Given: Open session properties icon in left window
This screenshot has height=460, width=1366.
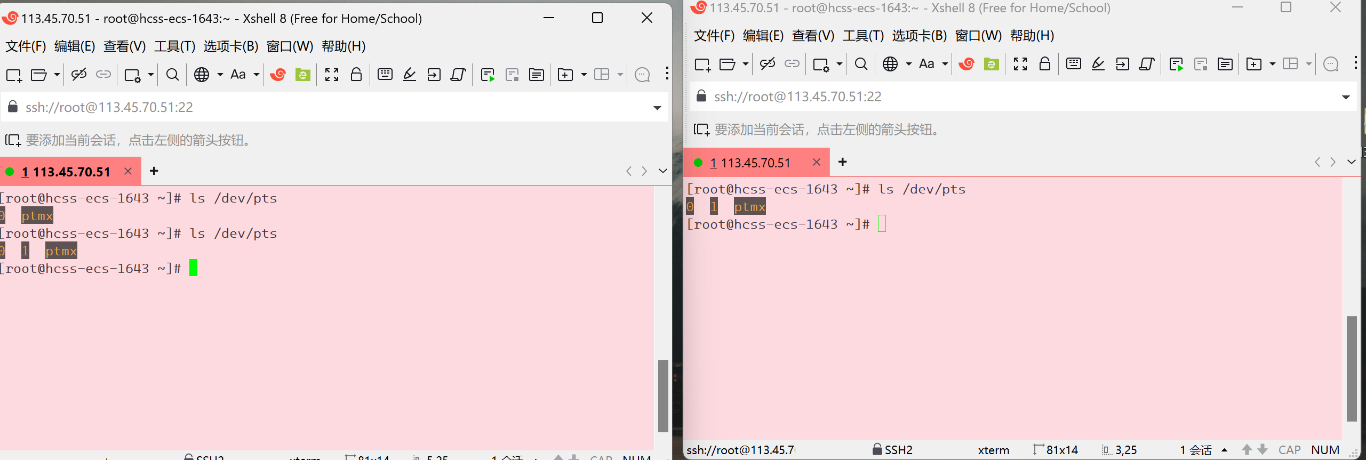Looking at the screenshot, I should click(132, 75).
